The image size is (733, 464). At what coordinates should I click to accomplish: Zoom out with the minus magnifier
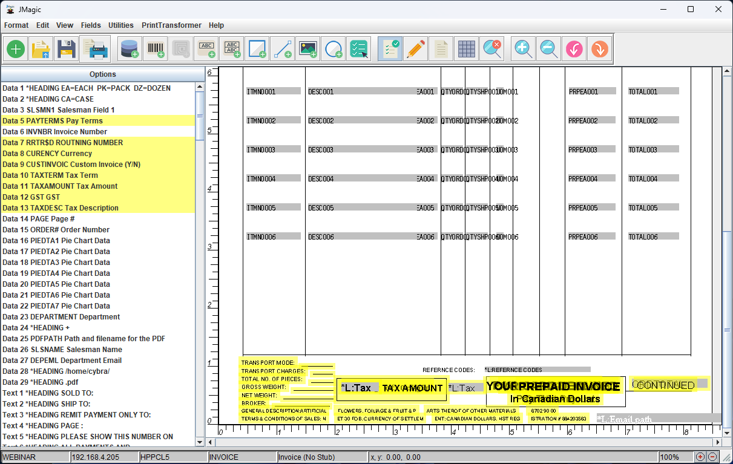click(x=549, y=49)
